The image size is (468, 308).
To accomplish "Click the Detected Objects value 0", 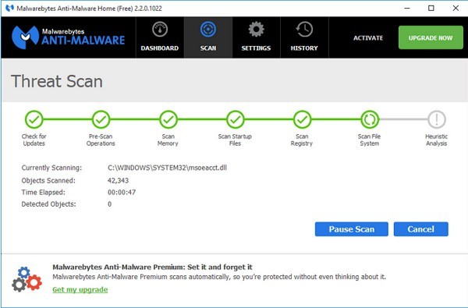I will [109, 204].
